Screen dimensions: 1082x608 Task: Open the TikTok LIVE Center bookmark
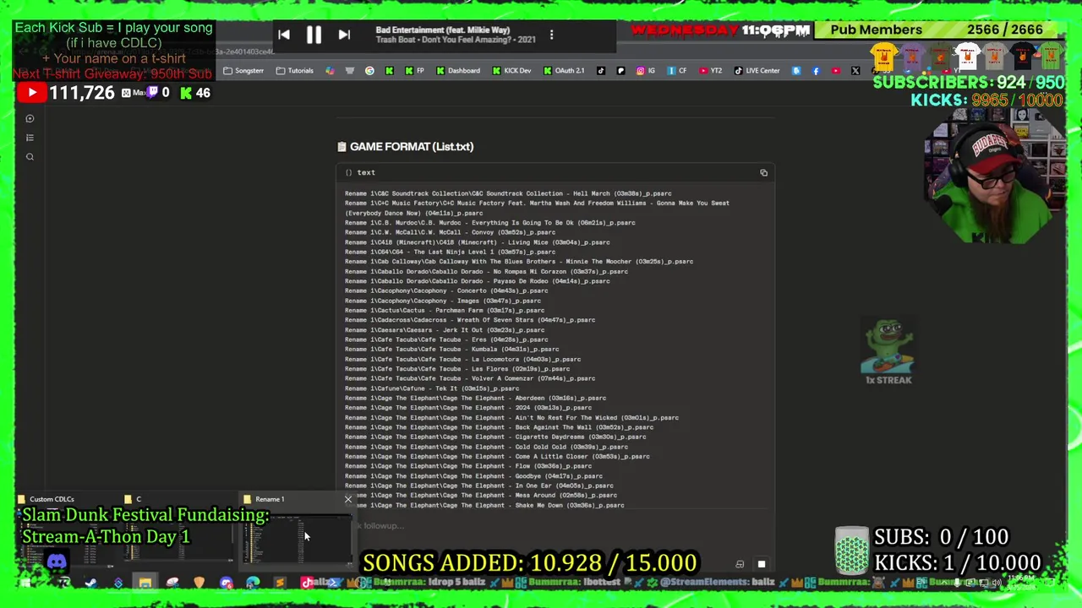point(757,71)
